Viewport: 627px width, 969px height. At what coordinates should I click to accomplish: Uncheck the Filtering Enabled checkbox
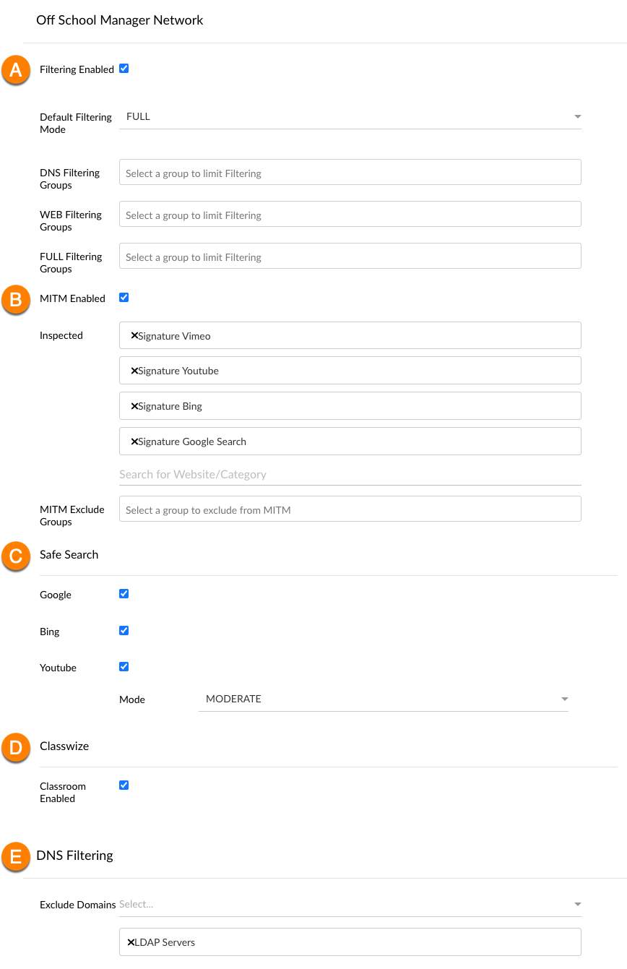click(124, 69)
